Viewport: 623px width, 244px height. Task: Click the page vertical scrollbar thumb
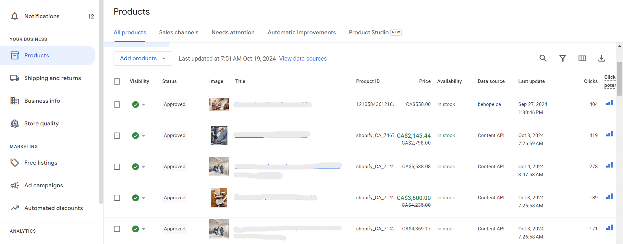pos(619,79)
